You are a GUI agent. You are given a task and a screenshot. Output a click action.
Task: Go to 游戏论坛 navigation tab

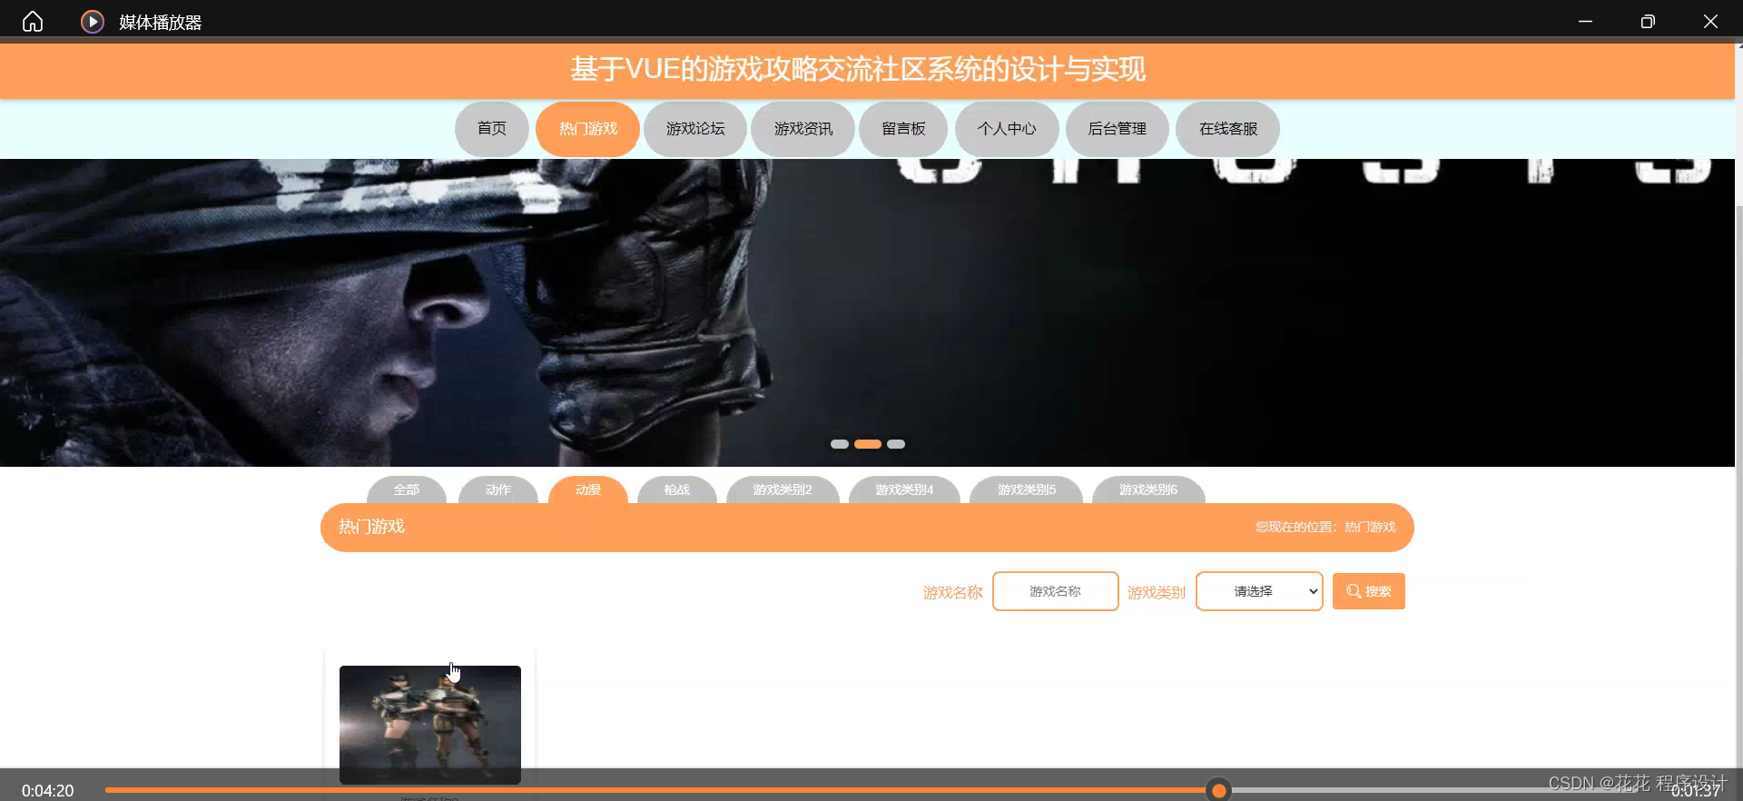695,129
